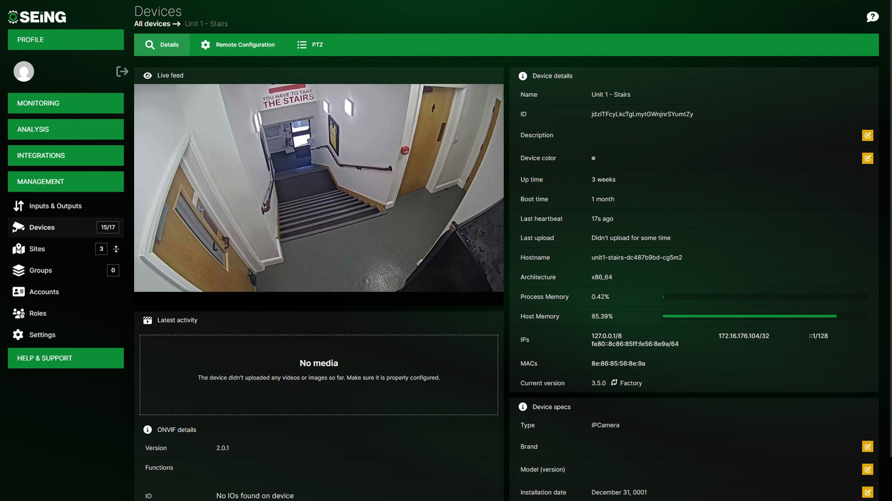Navigate to Accounts
Image resolution: width=892 pixels, height=501 pixels.
tap(66, 292)
